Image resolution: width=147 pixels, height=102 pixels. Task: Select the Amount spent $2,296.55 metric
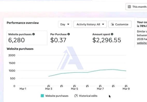(107, 38)
